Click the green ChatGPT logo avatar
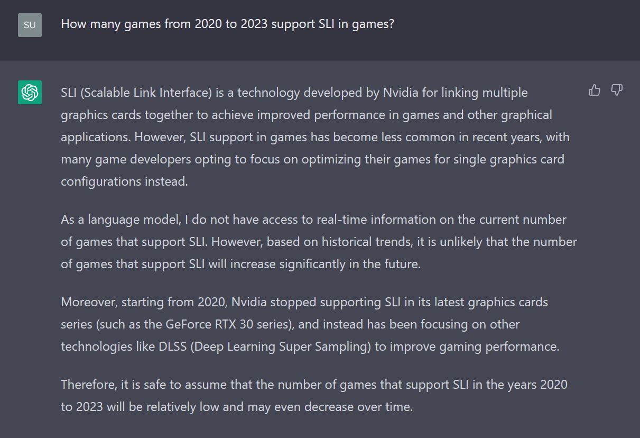This screenshot has height=438, width=640. (x=30, y=93)
